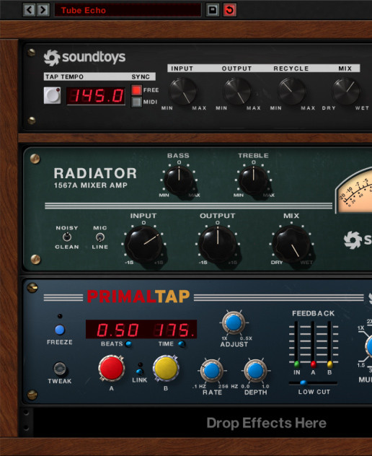This screenshot has height=456, width=372.
Task: Go to the next preset with right arrow
Action: tap(43, 10)
